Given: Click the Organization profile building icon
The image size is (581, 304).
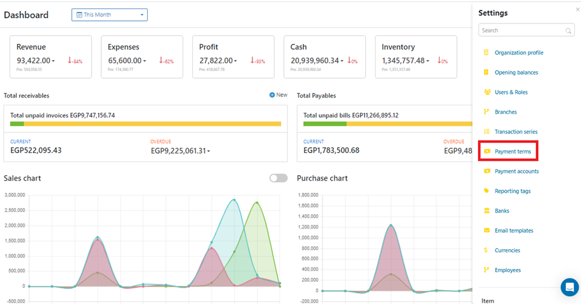Looking at the screenshot, I should 486,52.
